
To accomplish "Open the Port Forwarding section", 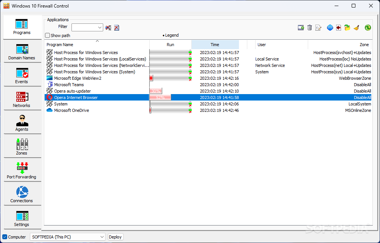I will 22,170.
